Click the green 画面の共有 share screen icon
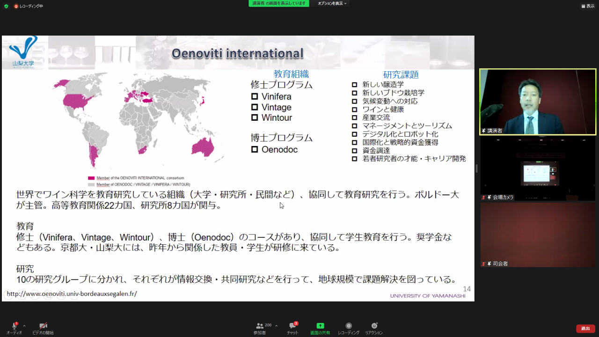The width and height of the screenshot is (599, 337). [320, 326]
